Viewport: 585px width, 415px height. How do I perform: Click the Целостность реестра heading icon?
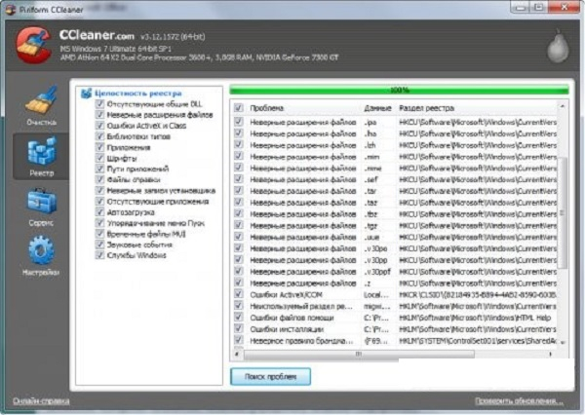click(86, 94)
